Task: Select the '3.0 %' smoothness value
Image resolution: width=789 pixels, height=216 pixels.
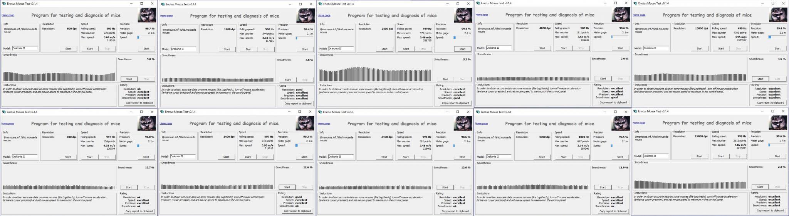Action: [151, 59]
